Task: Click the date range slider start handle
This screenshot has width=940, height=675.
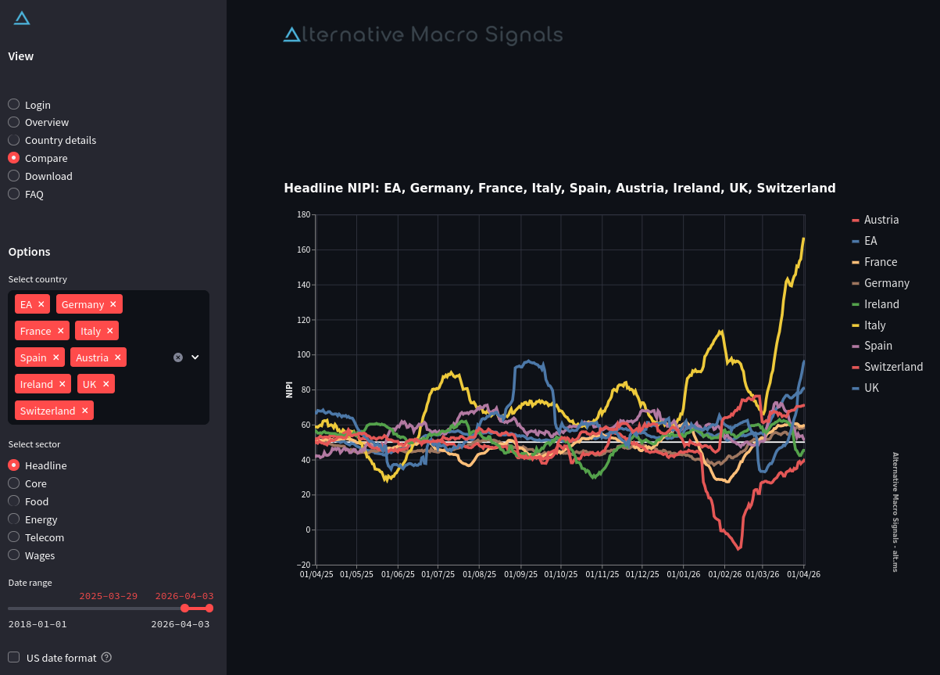Action: (184, 609)
